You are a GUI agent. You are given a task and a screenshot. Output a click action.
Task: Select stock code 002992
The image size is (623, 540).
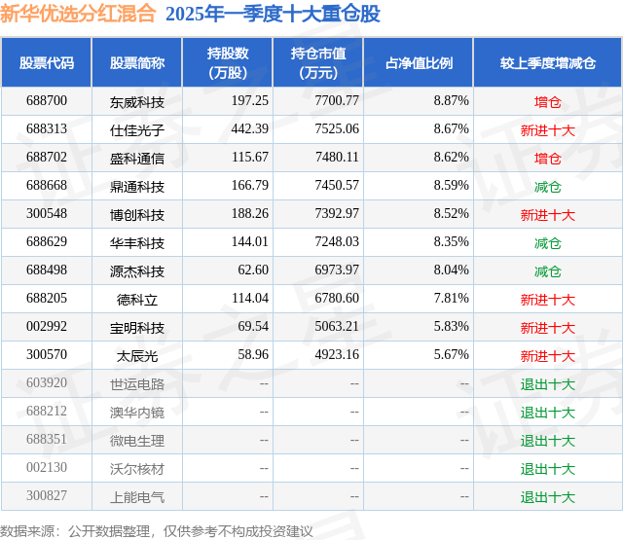[47, 326]
